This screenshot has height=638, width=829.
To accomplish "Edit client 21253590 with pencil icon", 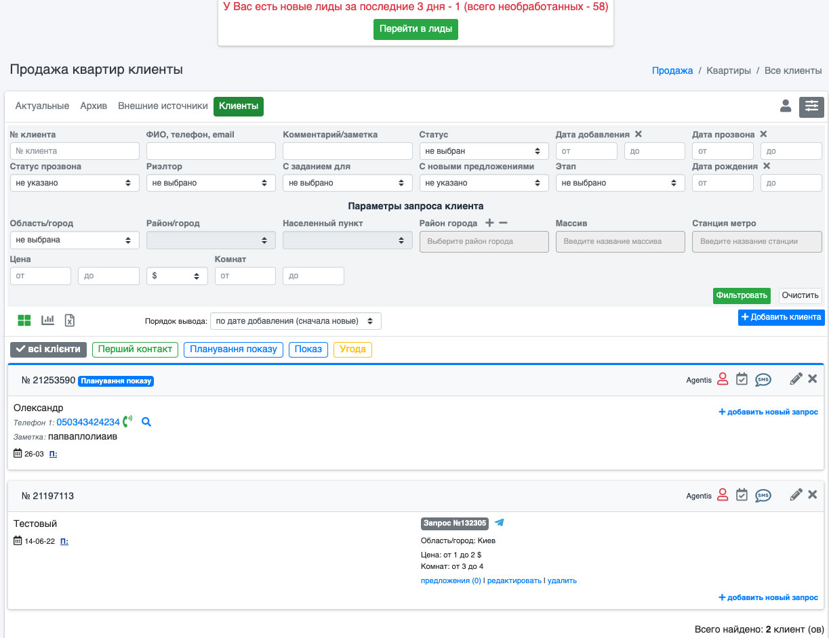I will (x=796, y=379).
